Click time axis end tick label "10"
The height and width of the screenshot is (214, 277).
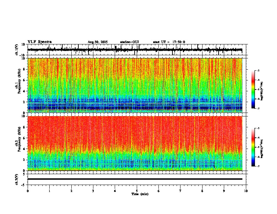[246, 191]
